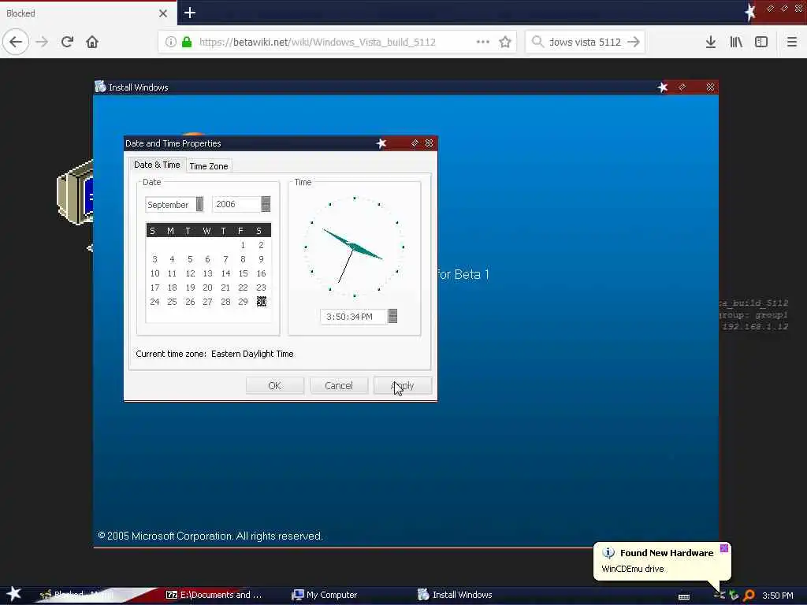Select day 28 in the calendar
Viewport: 807px width, 605px height.
pos(225,302)
